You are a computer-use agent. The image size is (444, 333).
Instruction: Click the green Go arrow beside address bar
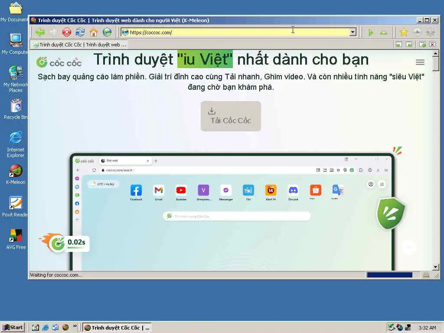[x=370, y=33]
